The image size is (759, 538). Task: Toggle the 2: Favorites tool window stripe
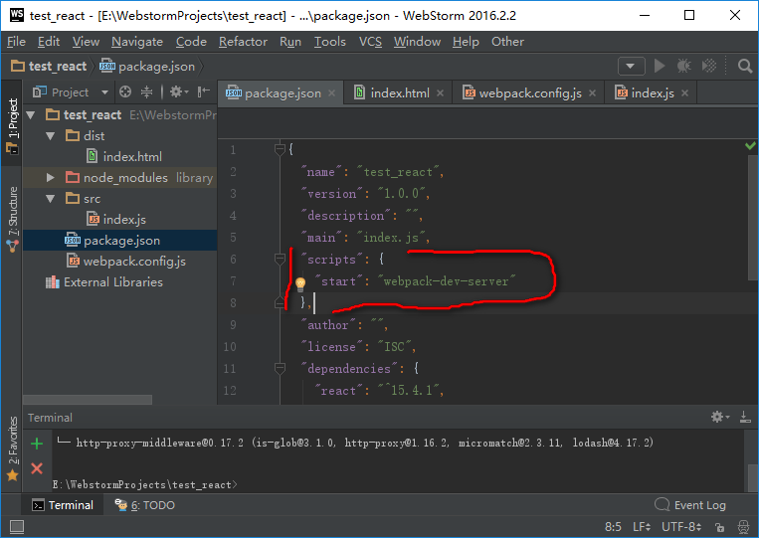tap(12, 448)
